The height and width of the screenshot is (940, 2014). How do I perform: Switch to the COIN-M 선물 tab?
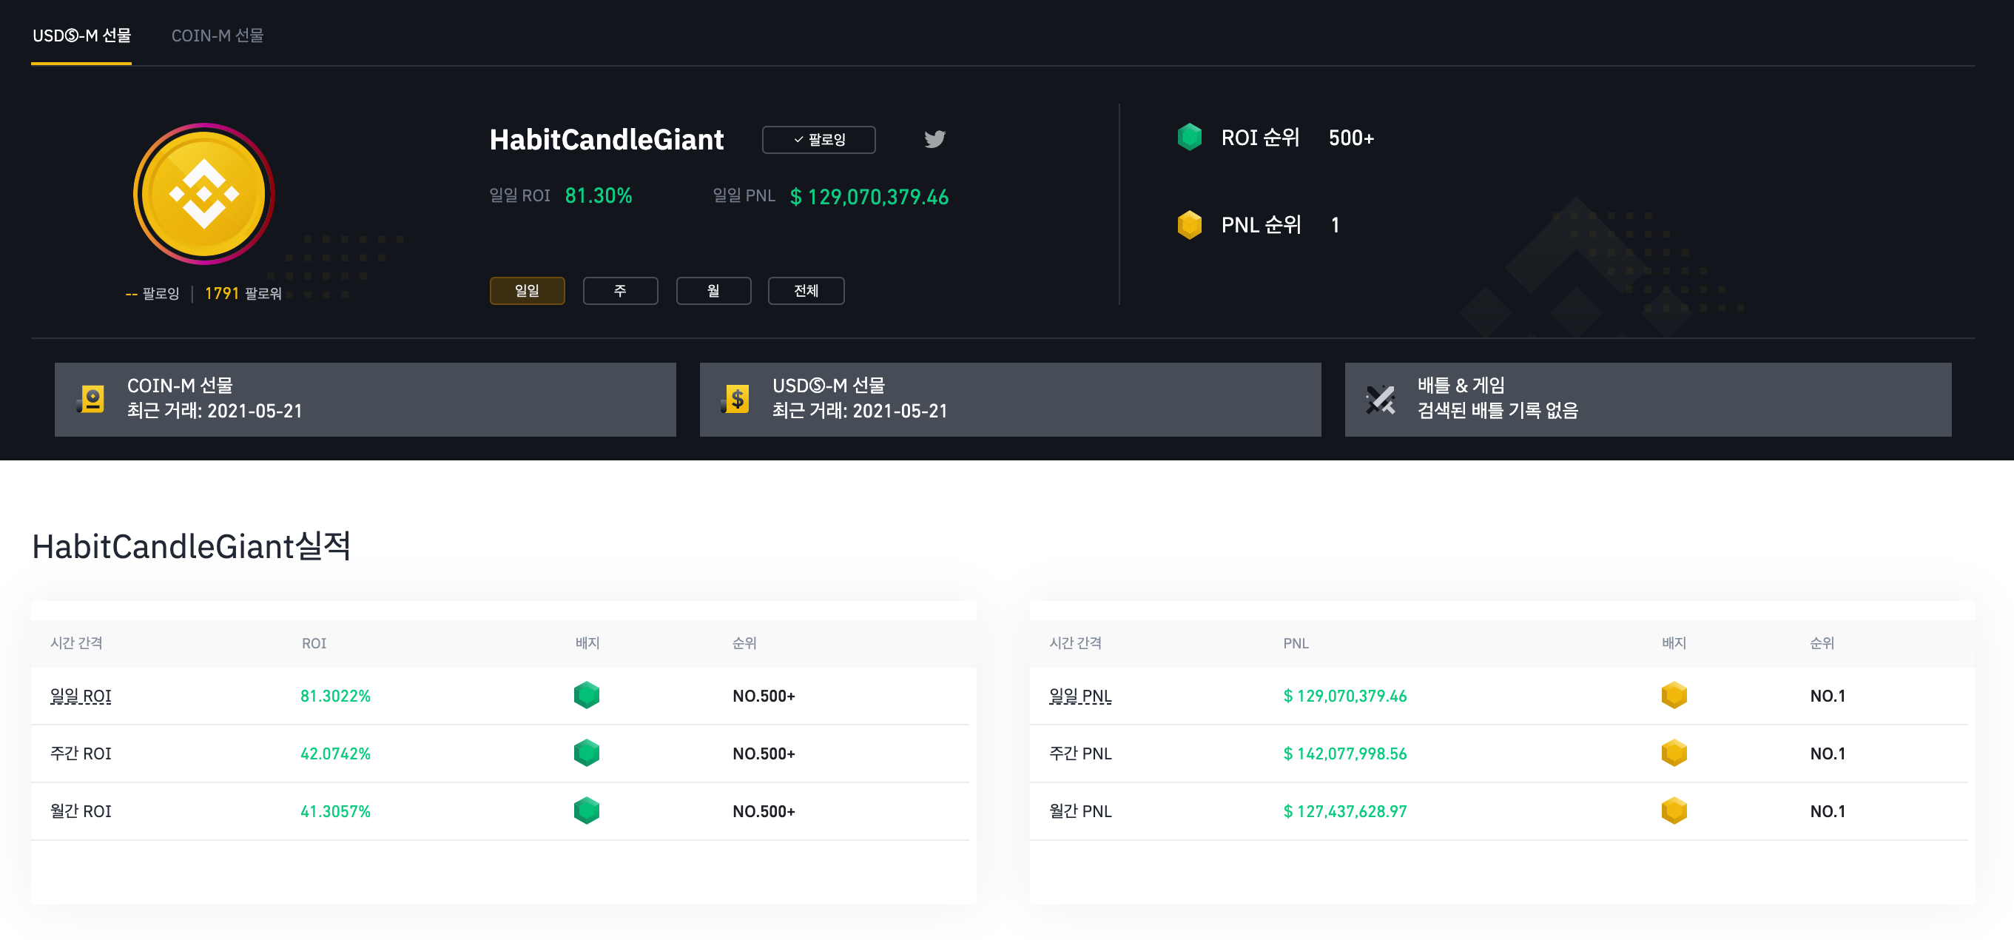(218, 36)
